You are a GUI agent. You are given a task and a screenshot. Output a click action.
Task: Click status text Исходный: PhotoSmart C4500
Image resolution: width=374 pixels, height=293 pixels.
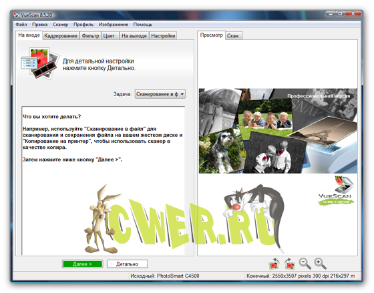pyautogui.click(x=164, y=276)
